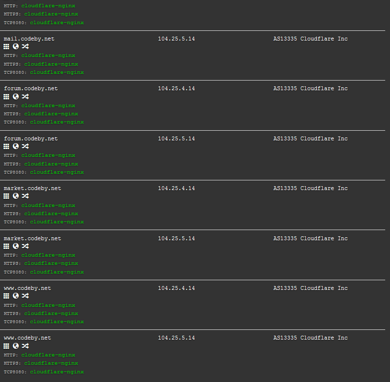Click shuffle icon for market.codeby.net 104.25.5.14

[25, 246]
